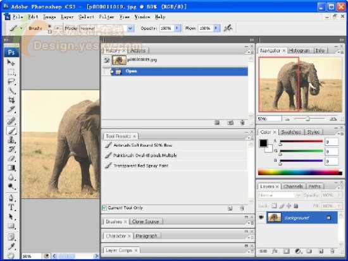Collapse the toolbox with double arrows
The width and height of the screenshot is (348, 261).
pyautogui.click(x=6, y=40)
